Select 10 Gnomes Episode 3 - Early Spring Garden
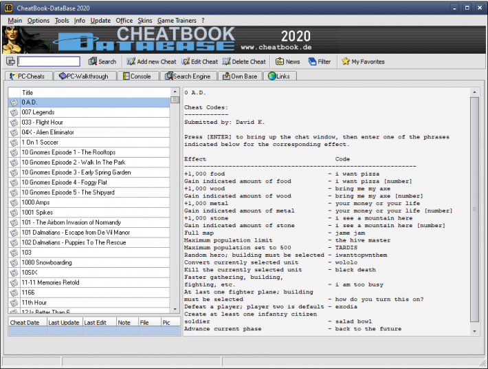This screenshot has width=488, height=369. (x=89, y=172)
